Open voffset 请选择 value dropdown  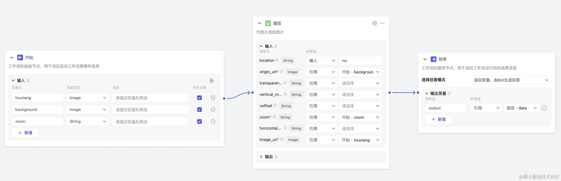coord(360,106)
